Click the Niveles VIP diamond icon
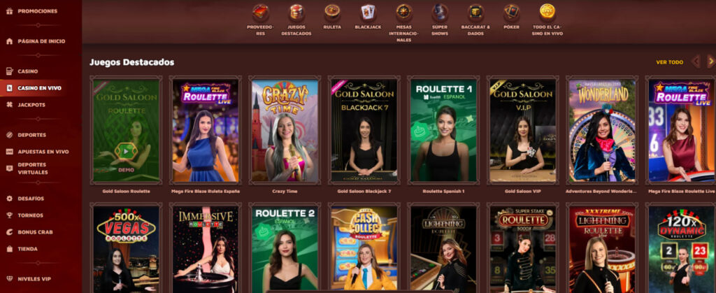The width and height of the screenshot is (716, 293). [9, 279]
